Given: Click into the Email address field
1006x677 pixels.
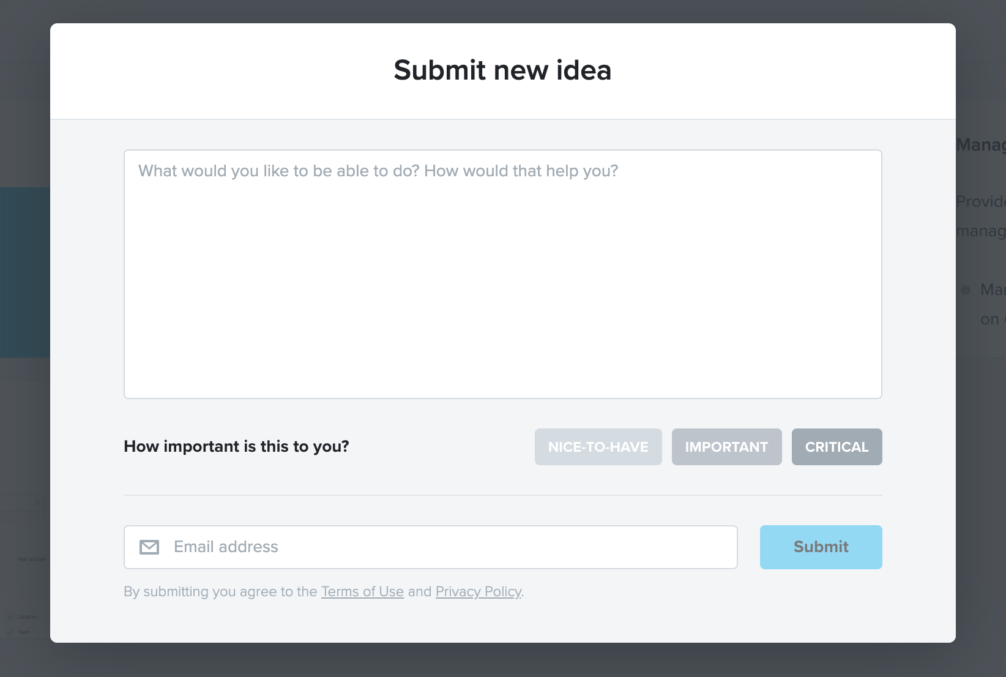Looking at the screenshot, I should (431, 547).
